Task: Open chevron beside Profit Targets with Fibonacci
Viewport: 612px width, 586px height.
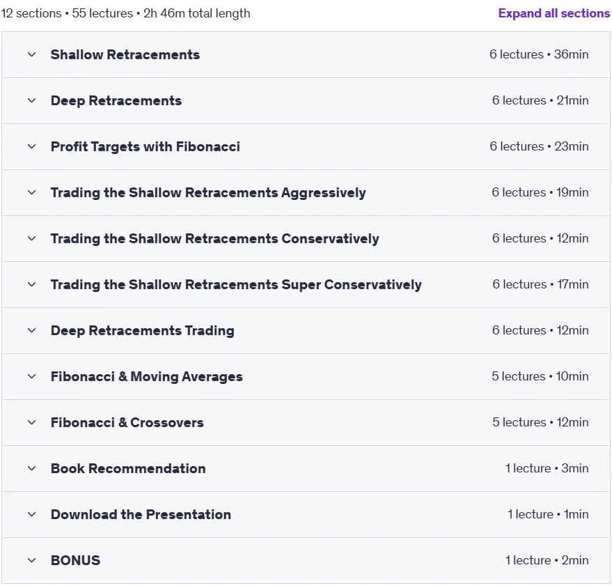Action: pyautogui.click(x=31, y=146)
